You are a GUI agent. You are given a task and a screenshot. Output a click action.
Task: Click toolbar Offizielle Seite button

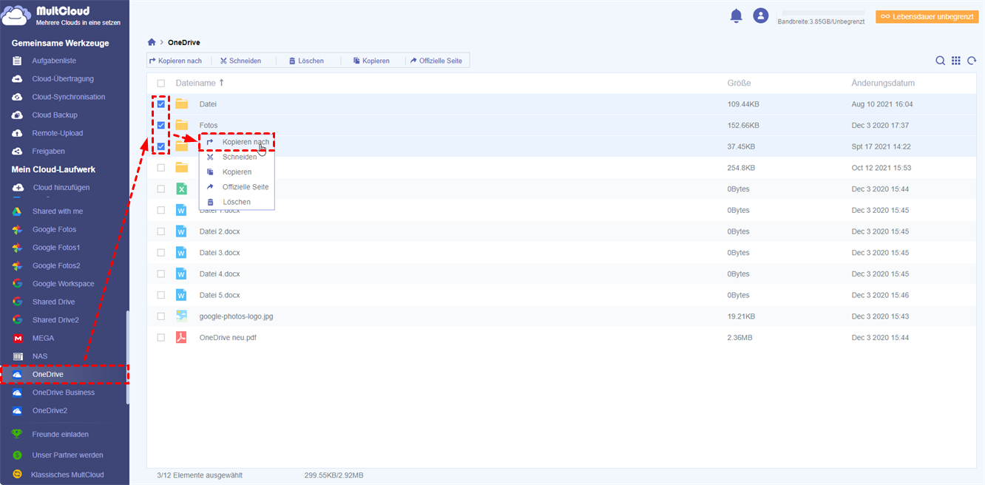(436, 61)
